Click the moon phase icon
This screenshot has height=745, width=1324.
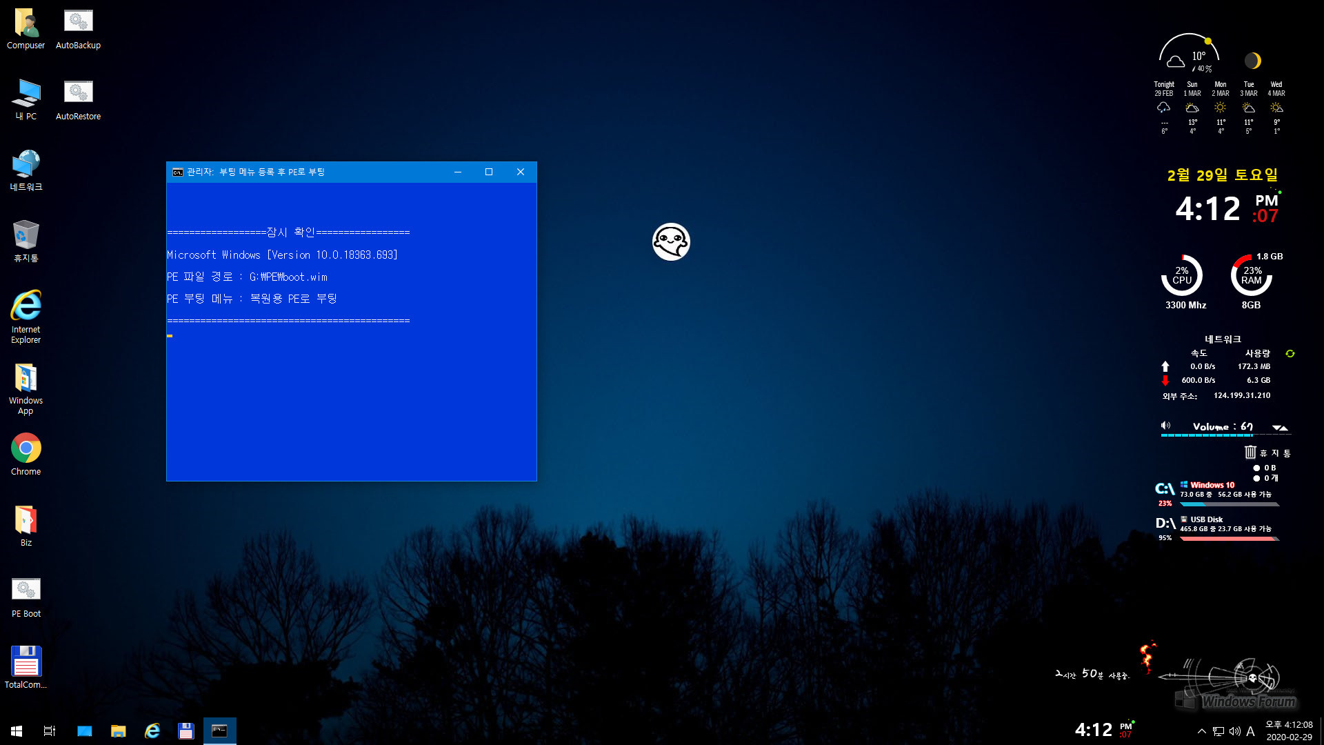[x=1253, y=61]
